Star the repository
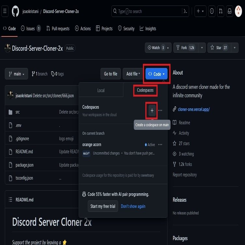The height and width of the screenshot is (245, 245). 219,48
